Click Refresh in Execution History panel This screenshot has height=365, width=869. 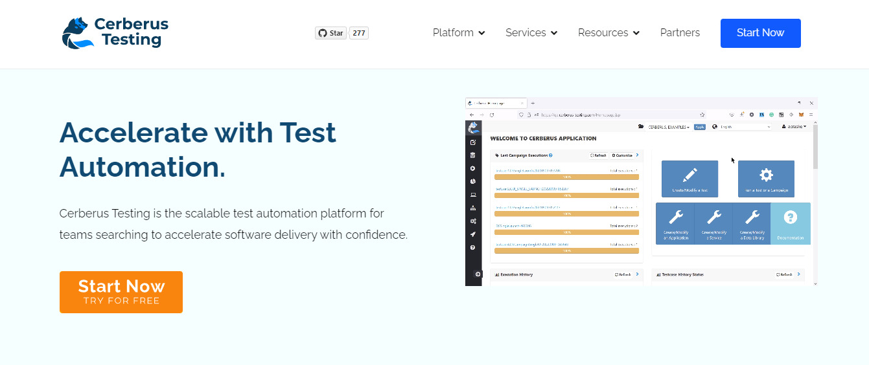(623, 274)
